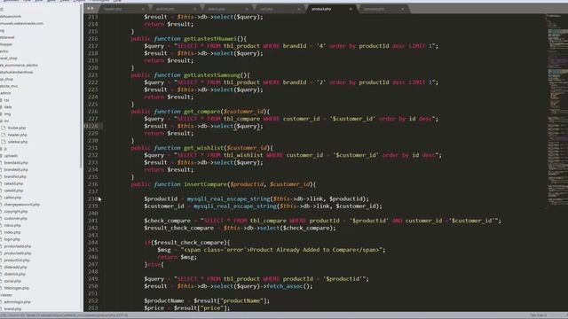
Task: Click the status bar path at the bottom left
Action: pos(65,315)
